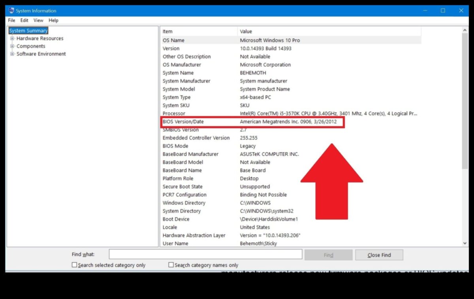
Task: Open the Edit menu
Action: pos(24,20)
